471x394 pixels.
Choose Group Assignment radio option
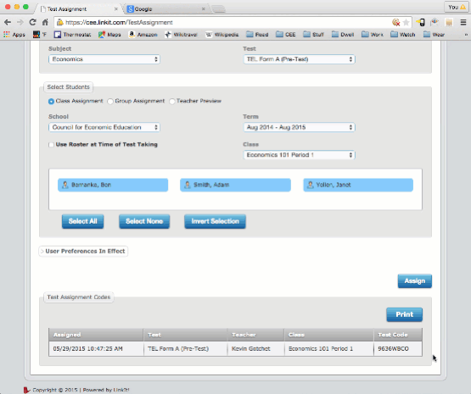tap(110, 102)
